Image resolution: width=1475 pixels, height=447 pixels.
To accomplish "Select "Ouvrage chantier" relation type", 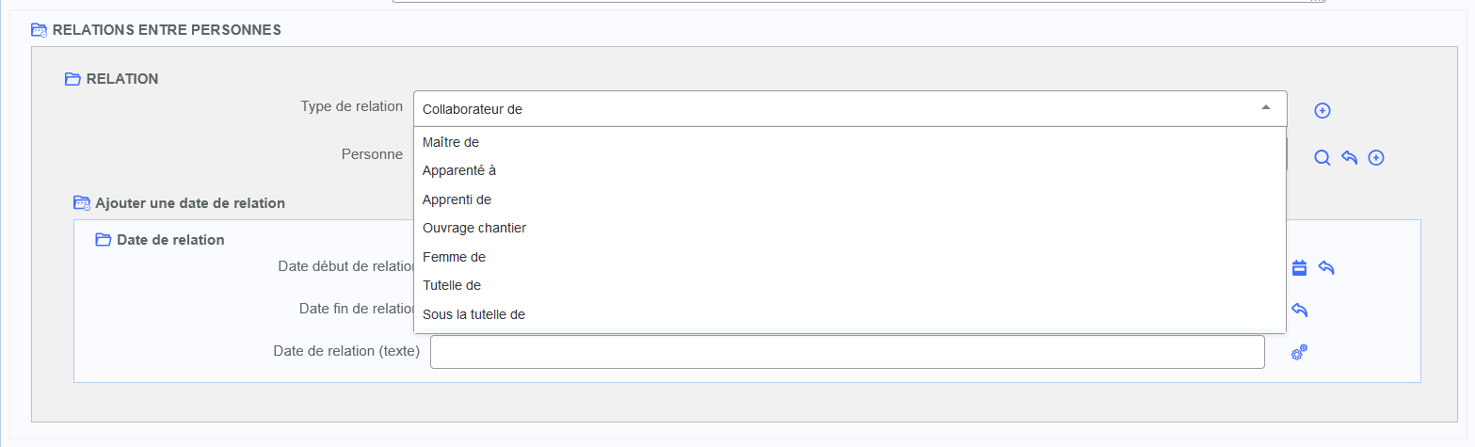I will point(474,228).
